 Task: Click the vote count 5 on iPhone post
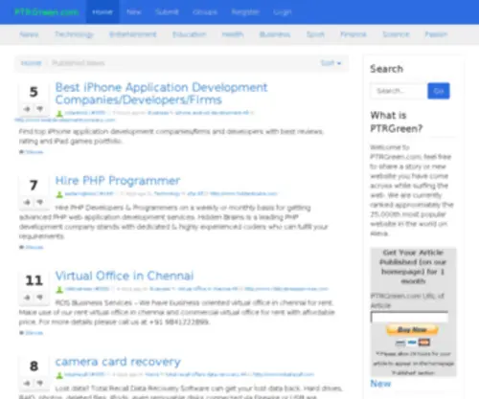(34, 92)
